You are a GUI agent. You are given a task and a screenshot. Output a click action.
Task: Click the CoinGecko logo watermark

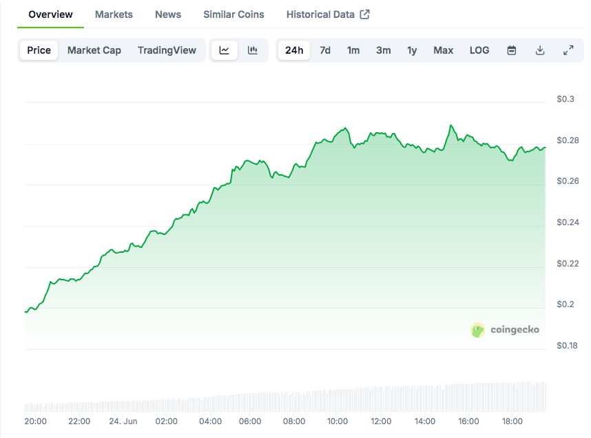(x=505, y=330)
